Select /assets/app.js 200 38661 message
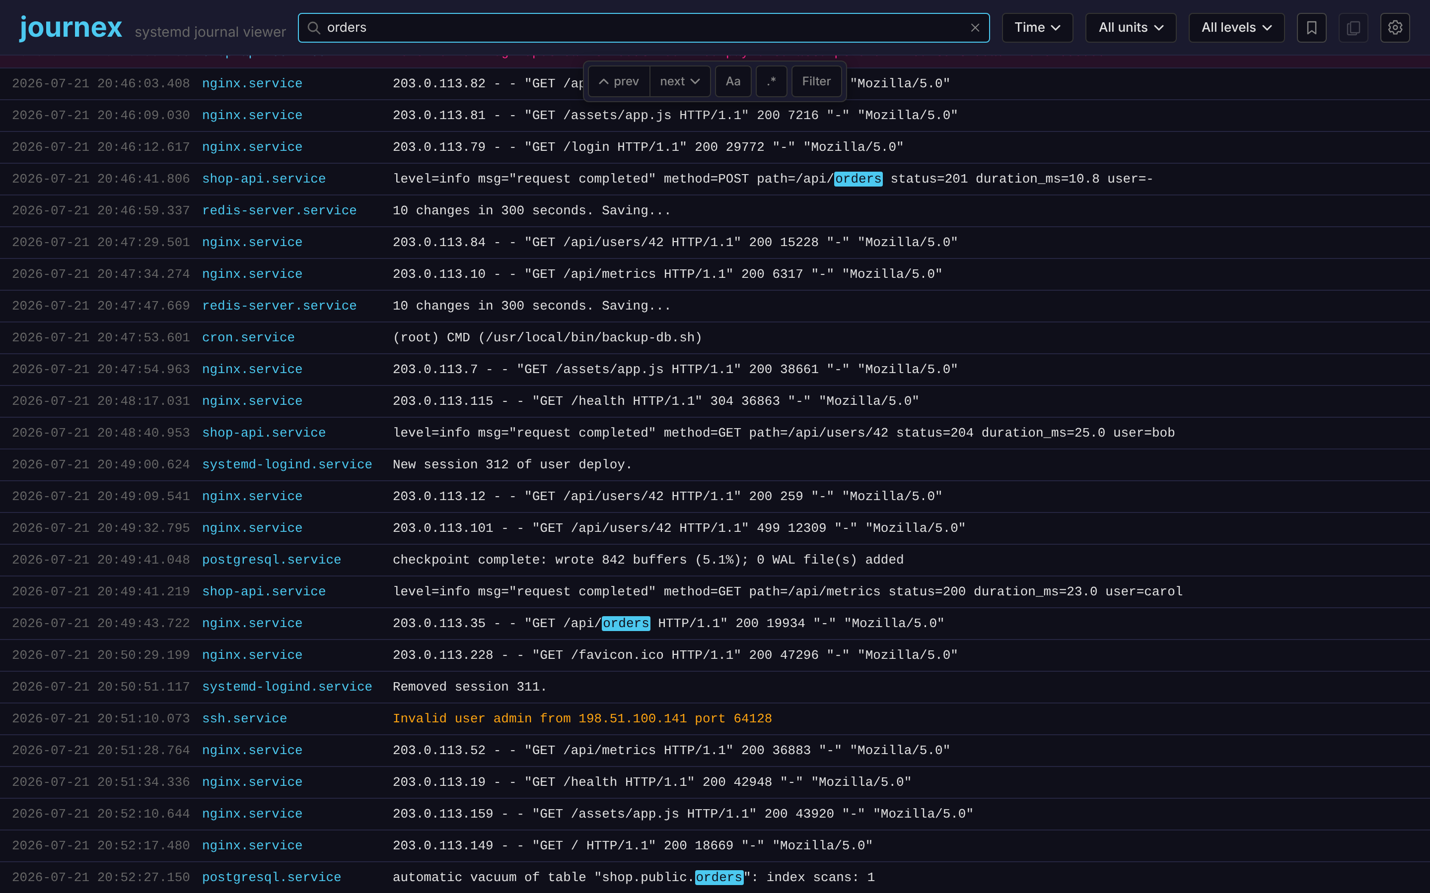 point(675,370)
